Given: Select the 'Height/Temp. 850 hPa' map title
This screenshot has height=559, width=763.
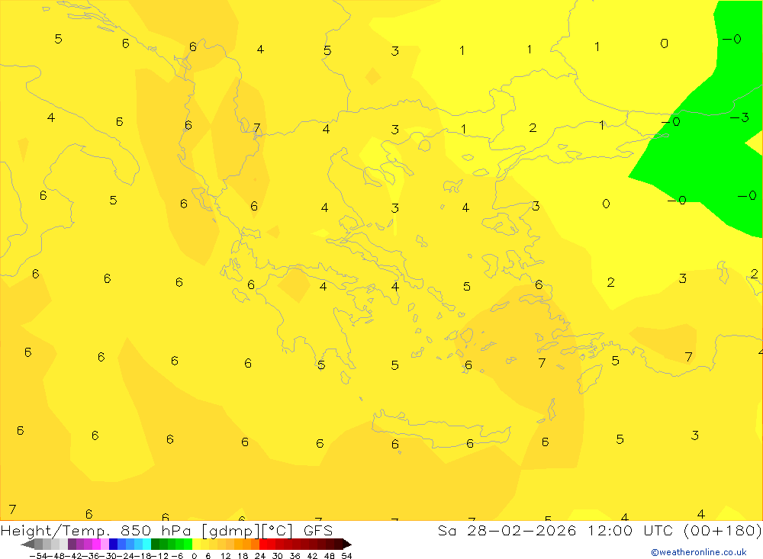Looking at the screenshot, I should pyautogui.click(x=96, y=531).
